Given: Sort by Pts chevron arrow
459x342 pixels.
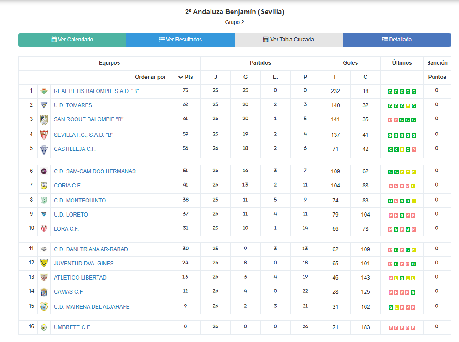Looking at the screenshot, I should tap(181, 77).
